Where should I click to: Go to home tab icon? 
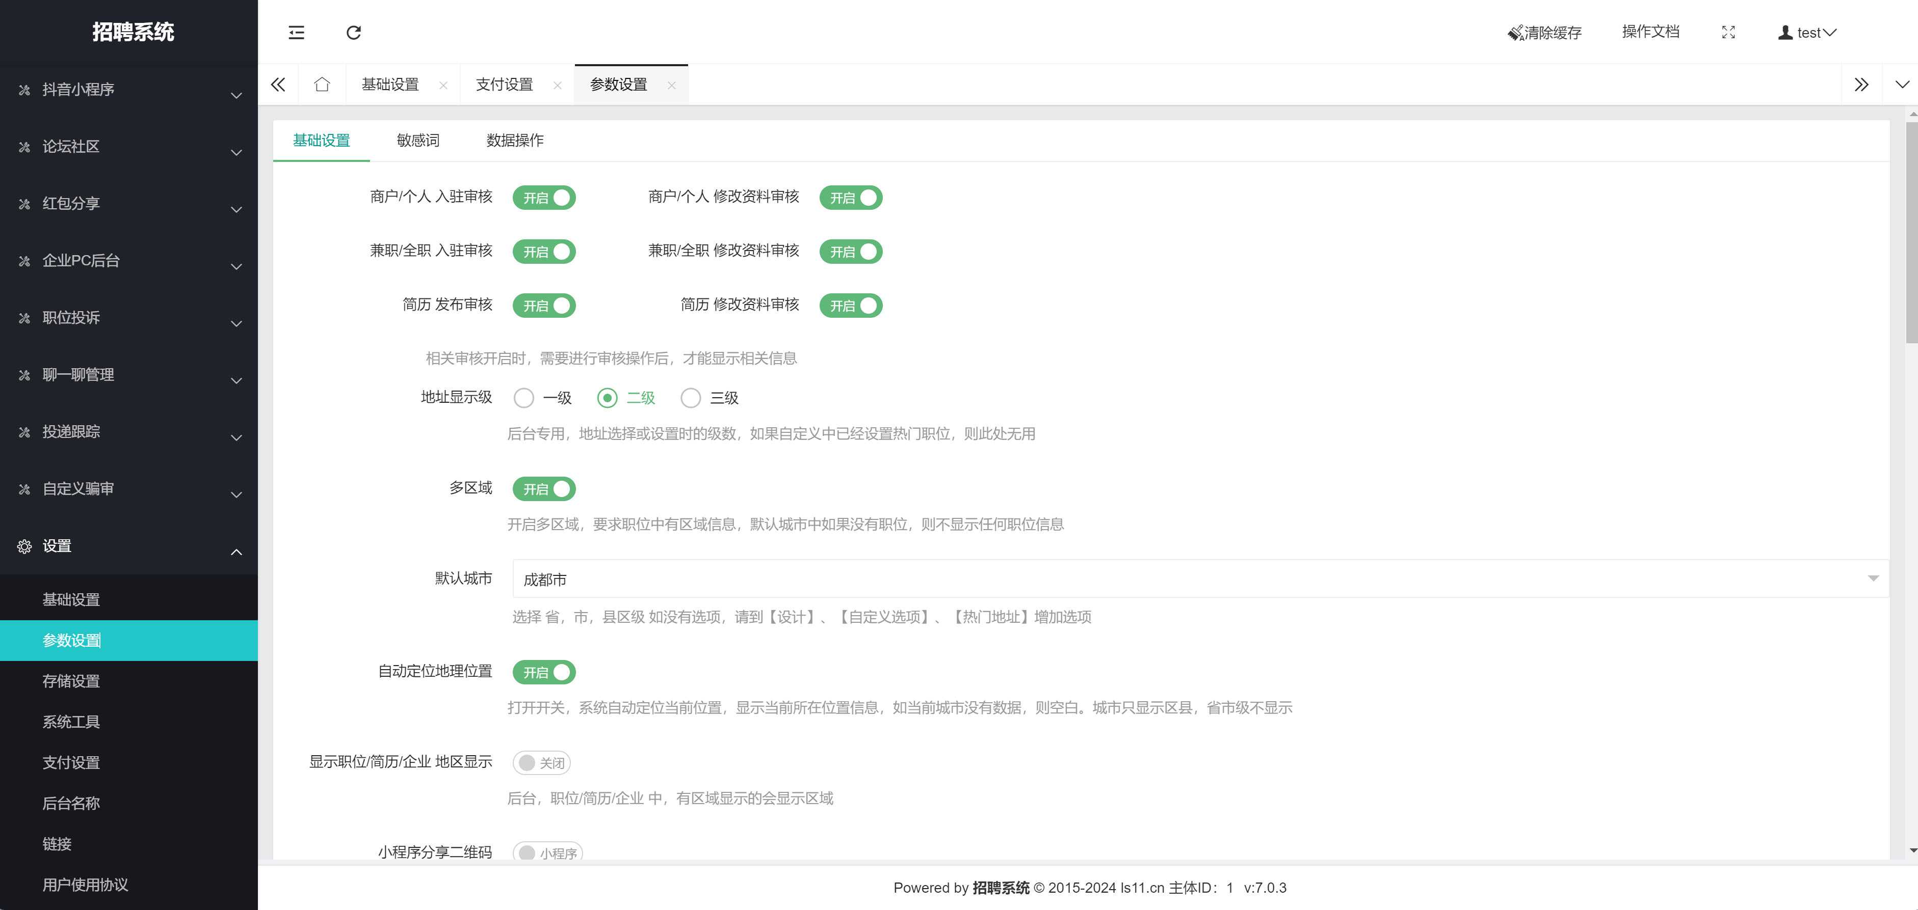[x=322, y=85]
